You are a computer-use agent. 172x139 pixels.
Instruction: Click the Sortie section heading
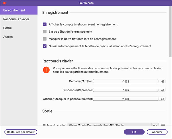(x=47, y=111)
